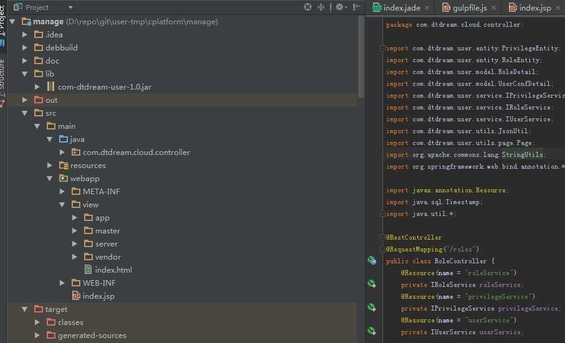Click the controller package icon
This screenshot has width=565, height=343.
coord(75,153)
